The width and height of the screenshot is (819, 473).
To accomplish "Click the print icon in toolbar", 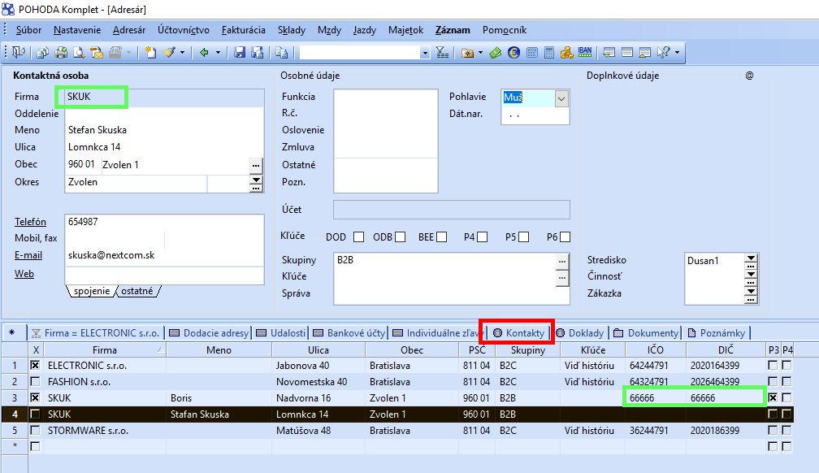I will [x=61, y=52].
